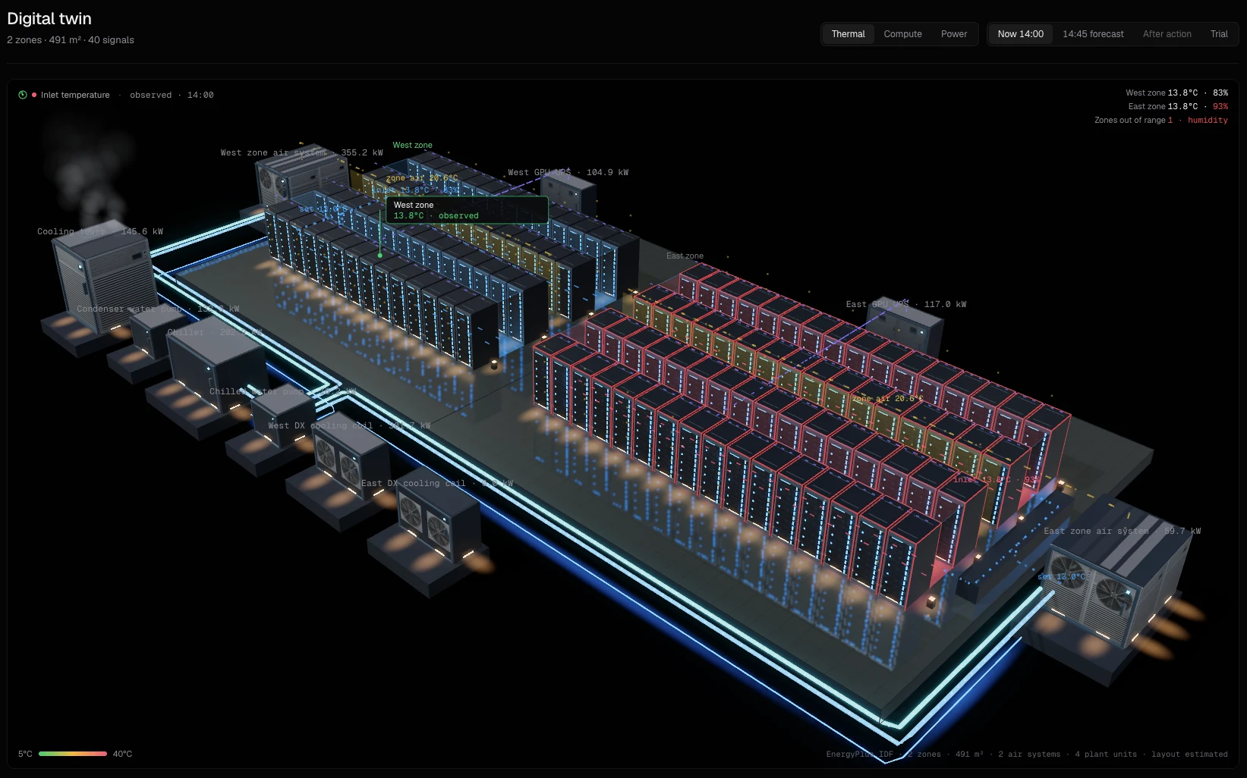Click the East zone 'zone air 20.6°C' label
The width and height of the screenshot is (1247, 778).
[x=887, y=398]
